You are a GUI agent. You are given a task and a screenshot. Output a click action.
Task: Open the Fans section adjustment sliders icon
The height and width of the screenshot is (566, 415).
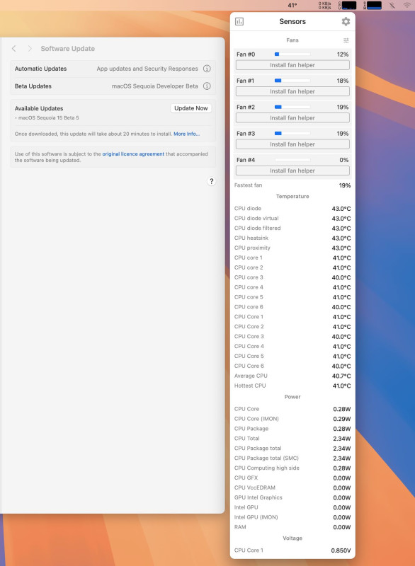pos(346,40)
